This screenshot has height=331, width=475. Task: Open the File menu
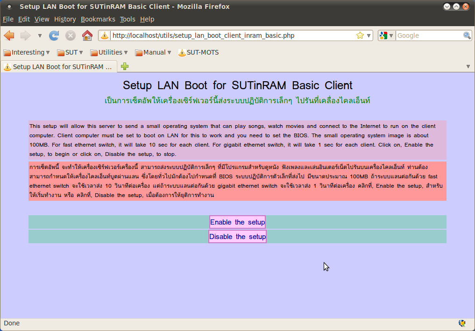coord(8,19)
